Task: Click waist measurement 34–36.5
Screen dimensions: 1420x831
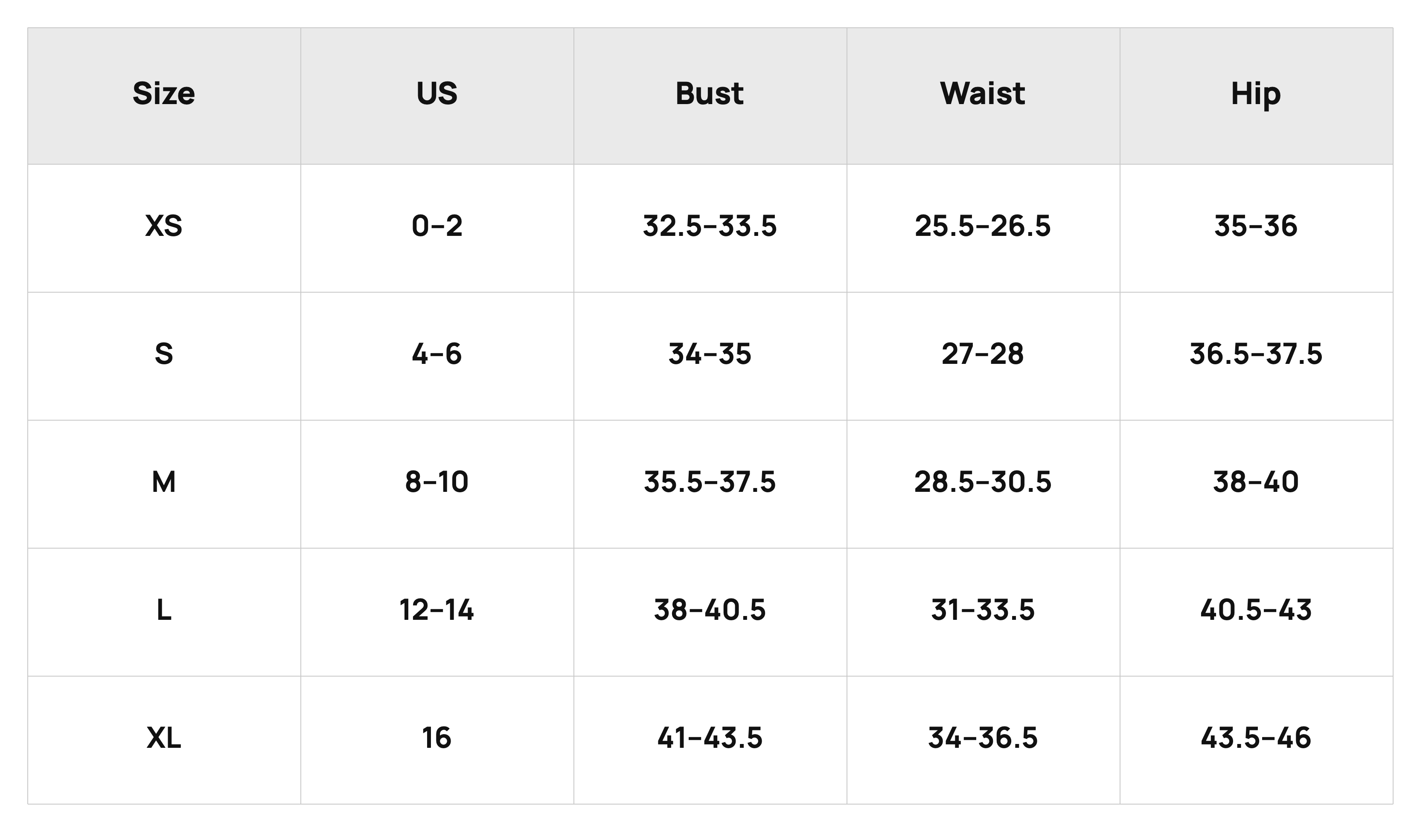Action: click(x=983, y=738)
